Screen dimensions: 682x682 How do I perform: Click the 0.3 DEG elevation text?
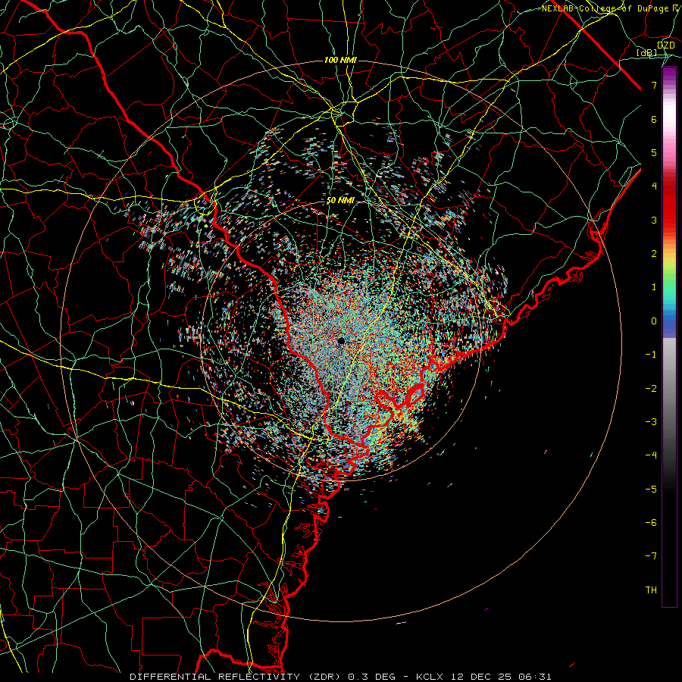click(372, 677)
